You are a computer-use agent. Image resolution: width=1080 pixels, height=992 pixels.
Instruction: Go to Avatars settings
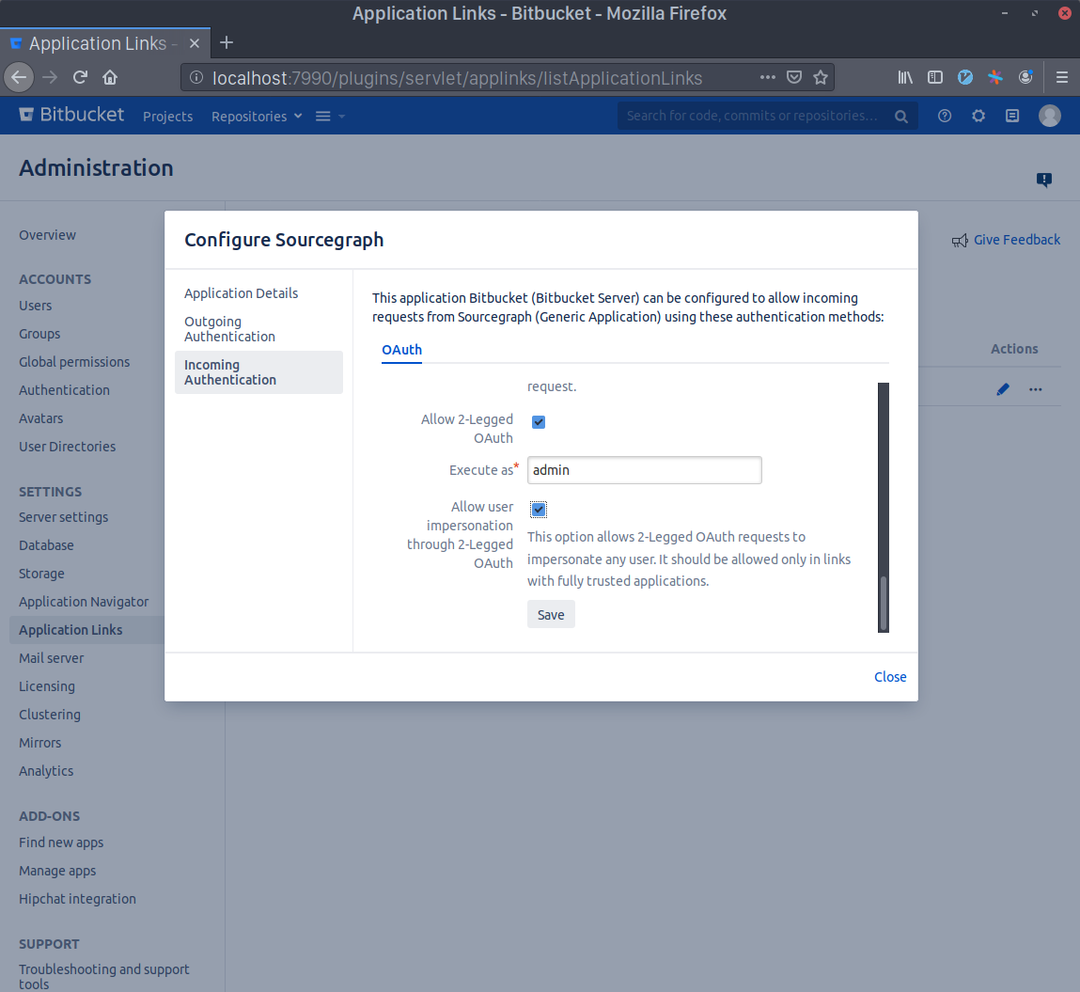point(40,418)
